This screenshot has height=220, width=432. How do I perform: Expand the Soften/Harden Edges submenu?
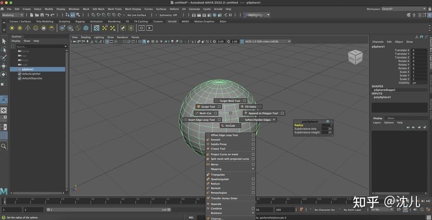pyautogui.click(x=258, y=120)
